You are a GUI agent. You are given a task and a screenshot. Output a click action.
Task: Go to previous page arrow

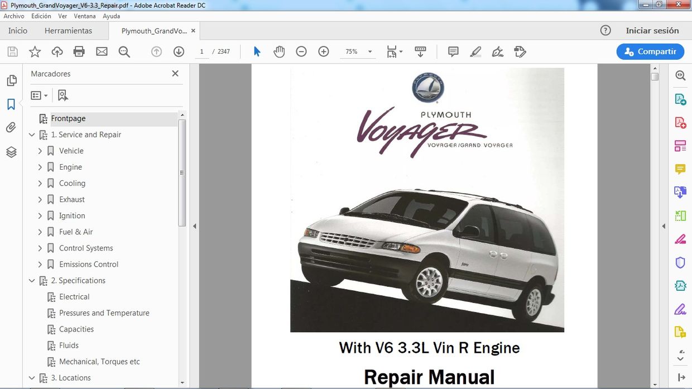(x=156, y=51)
